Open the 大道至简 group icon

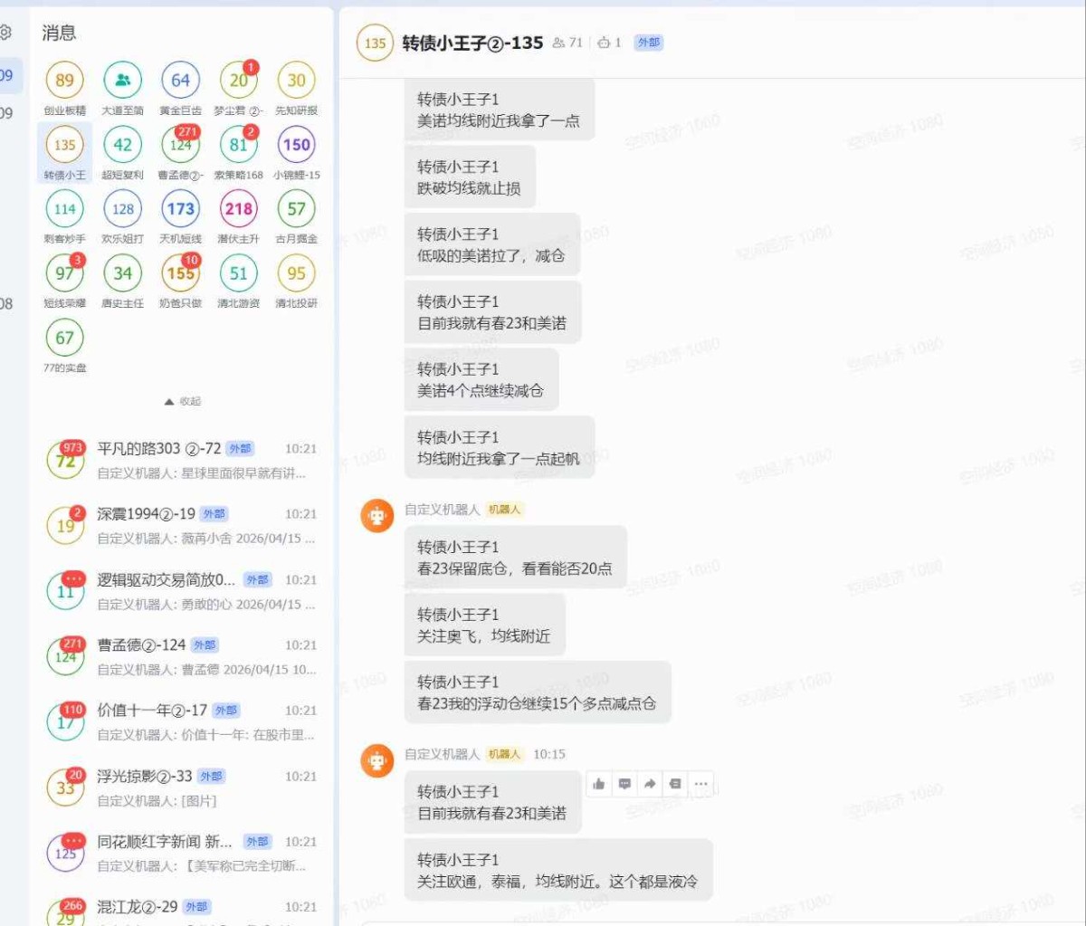pos(122,81)
